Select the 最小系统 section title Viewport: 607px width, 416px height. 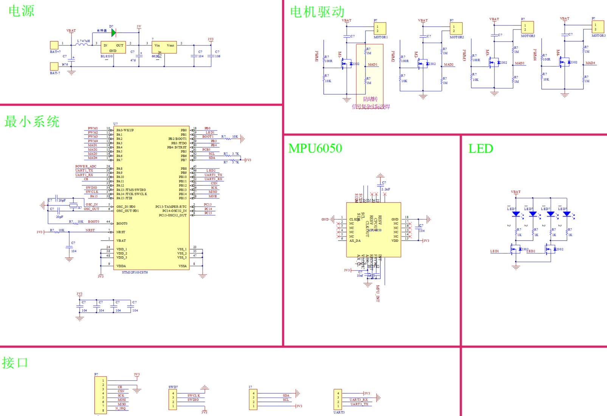[x=32, y=122]
